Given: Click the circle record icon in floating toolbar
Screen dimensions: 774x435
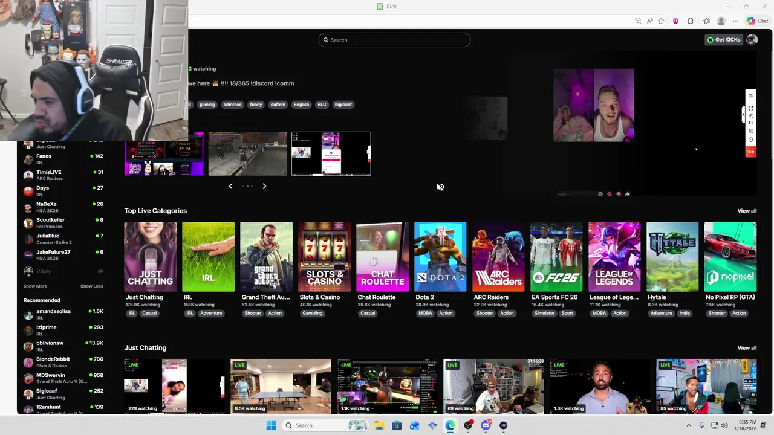Looking at the screenshot, I should [x=750, y=140].
